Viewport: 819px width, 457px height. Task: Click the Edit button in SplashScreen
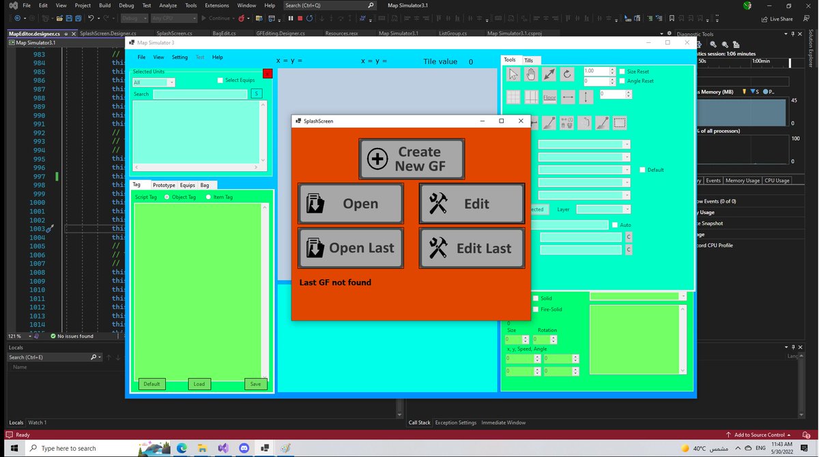coord(472,203)
